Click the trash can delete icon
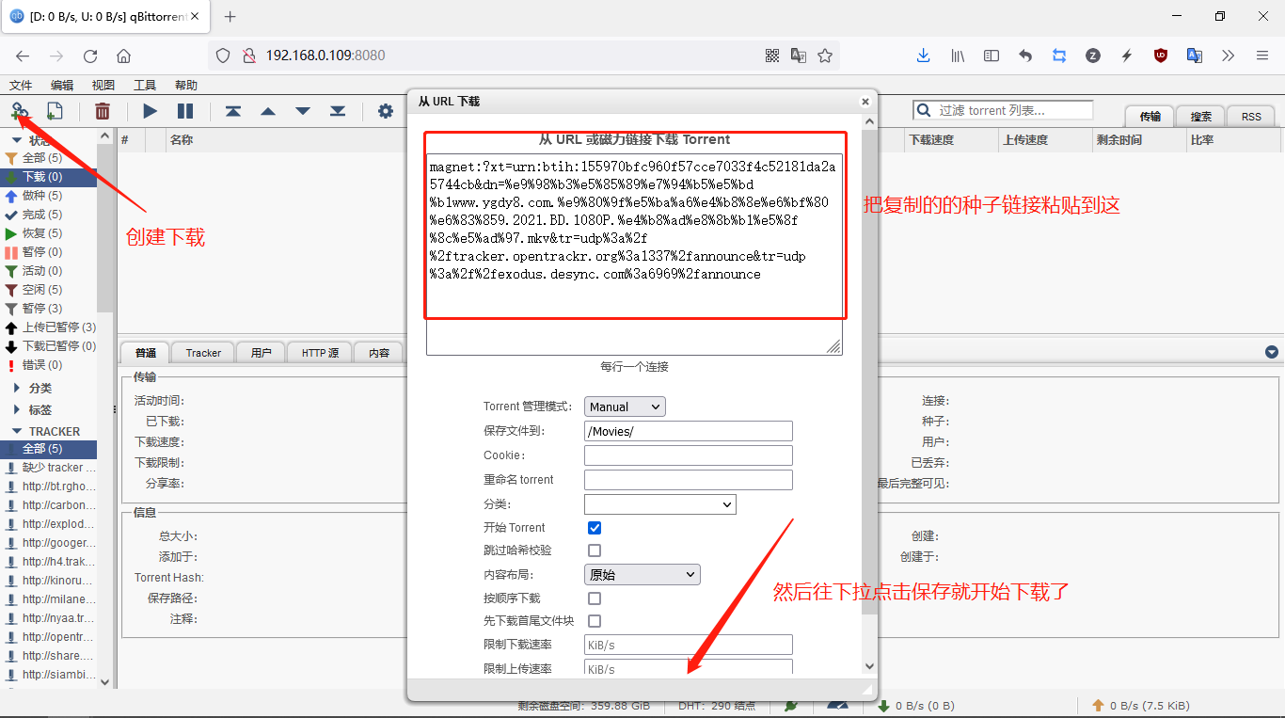This screenshot has height=718, width=1285. pos(103,111)
